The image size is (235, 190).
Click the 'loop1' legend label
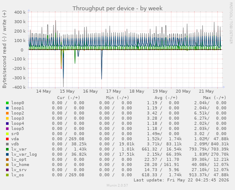[x=18, y=108]
